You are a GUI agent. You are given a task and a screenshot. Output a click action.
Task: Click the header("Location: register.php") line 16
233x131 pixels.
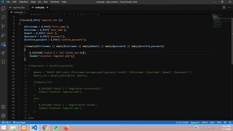[x=51, y=56]
